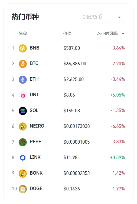Click the 名称 column header

[23, 33]
